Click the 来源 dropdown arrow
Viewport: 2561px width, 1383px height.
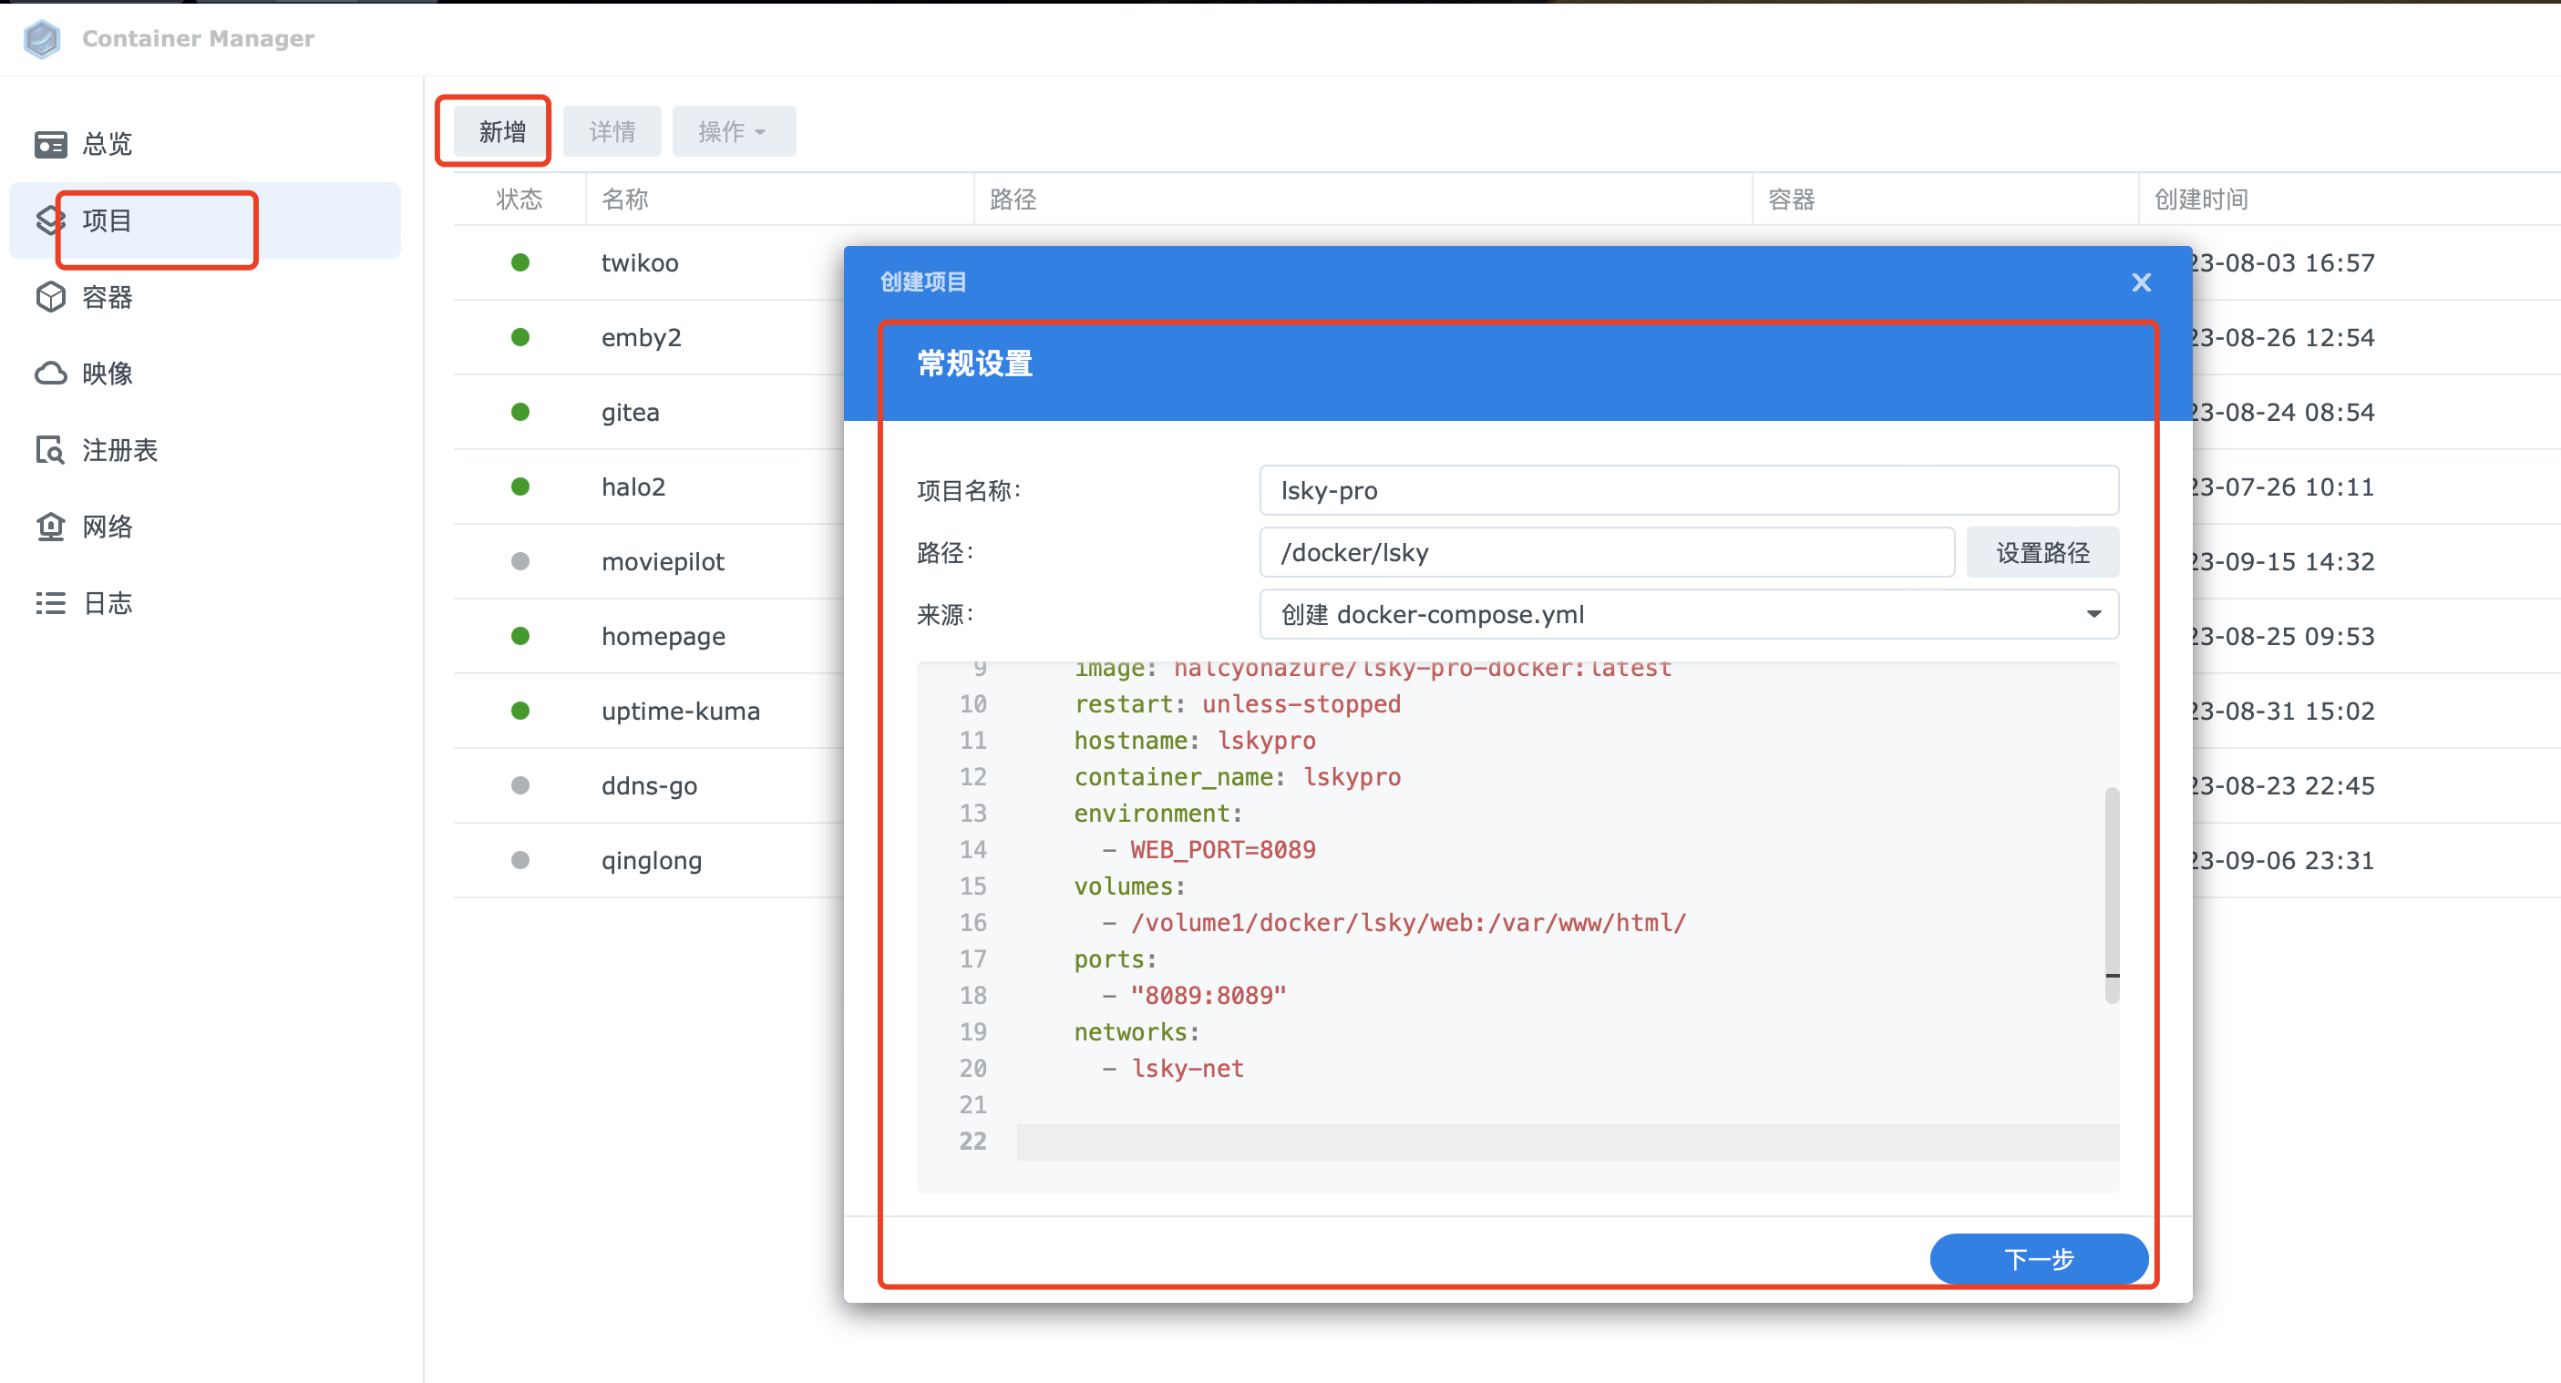(2093, 614)
